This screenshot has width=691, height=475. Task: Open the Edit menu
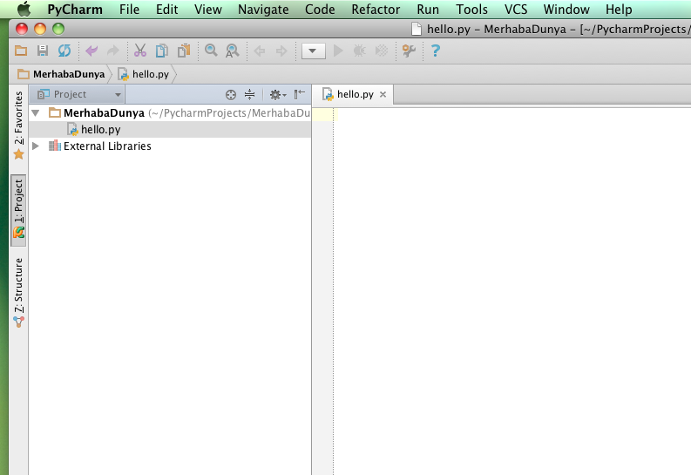click(x=166, y=10)
